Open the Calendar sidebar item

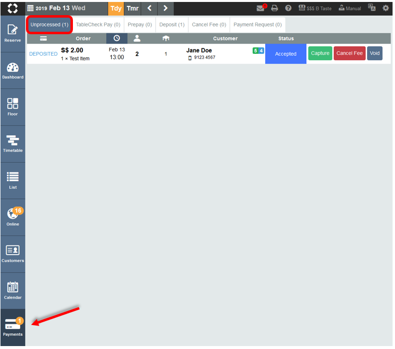click(x=13, y=291)
